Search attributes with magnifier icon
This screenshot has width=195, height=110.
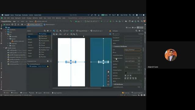pyautogui.click(x=136, y=31)
